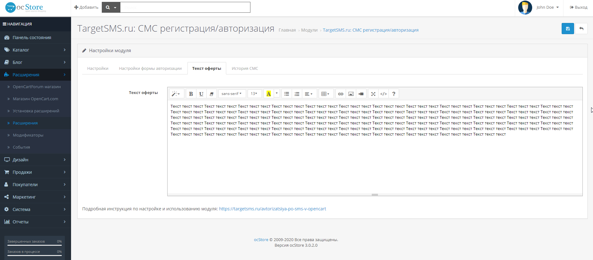Collapse the Расширения top-level menu
Viewport: 593px width, 260px height.
[x=35, y=75]
